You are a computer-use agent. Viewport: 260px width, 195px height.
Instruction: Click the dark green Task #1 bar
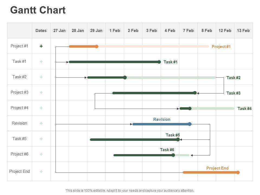[x=114, y=62]
